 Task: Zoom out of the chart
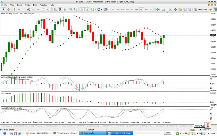point(76,9)
